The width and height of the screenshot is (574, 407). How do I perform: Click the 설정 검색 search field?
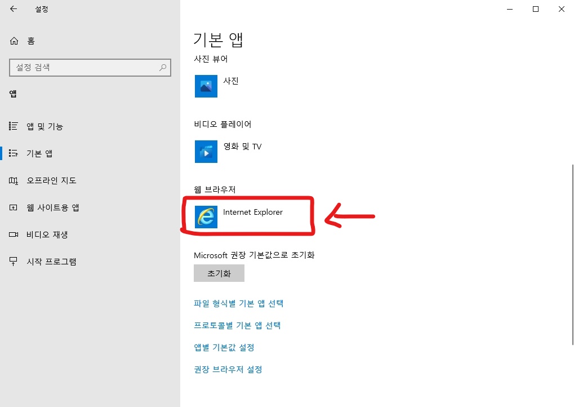(x=90, y=68)
